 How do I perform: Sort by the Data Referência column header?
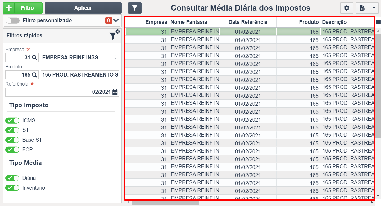[x=248, y=22]
